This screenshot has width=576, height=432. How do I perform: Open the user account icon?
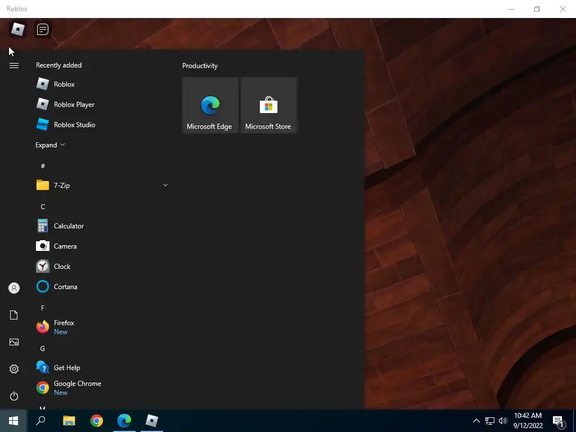14,288
